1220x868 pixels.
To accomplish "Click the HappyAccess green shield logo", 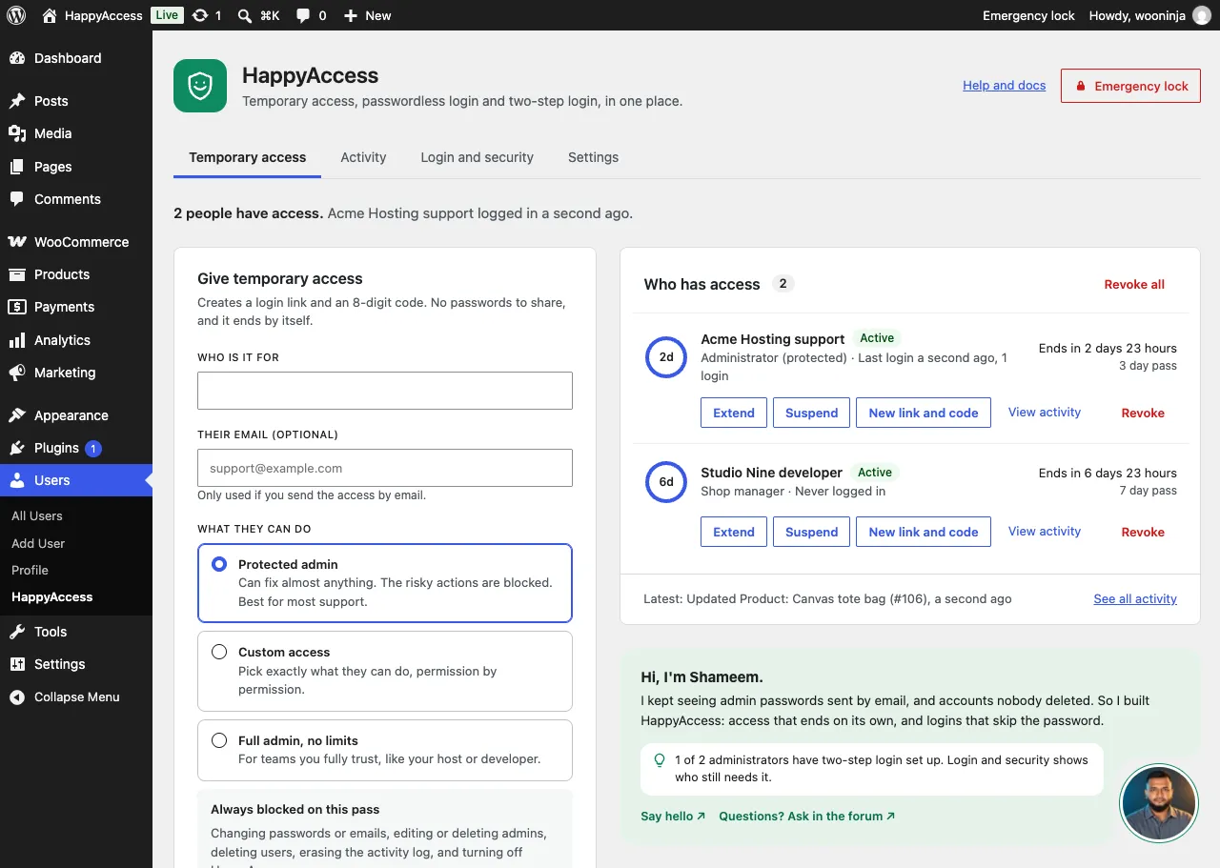I will [x=200, y=86].
